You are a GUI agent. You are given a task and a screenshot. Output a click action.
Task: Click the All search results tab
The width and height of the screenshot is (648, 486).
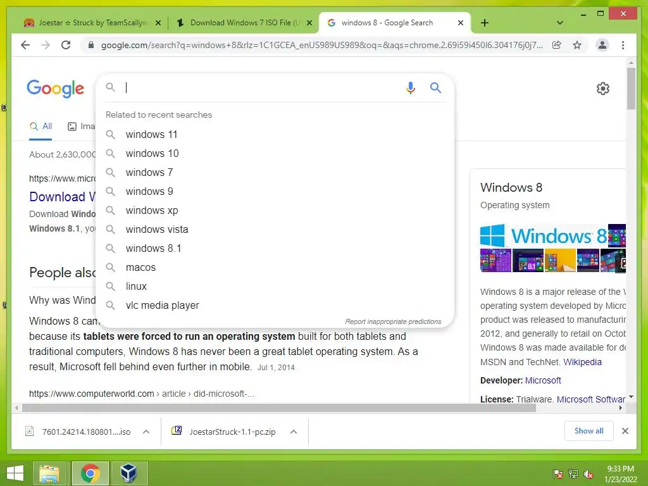tap(40, 126)
